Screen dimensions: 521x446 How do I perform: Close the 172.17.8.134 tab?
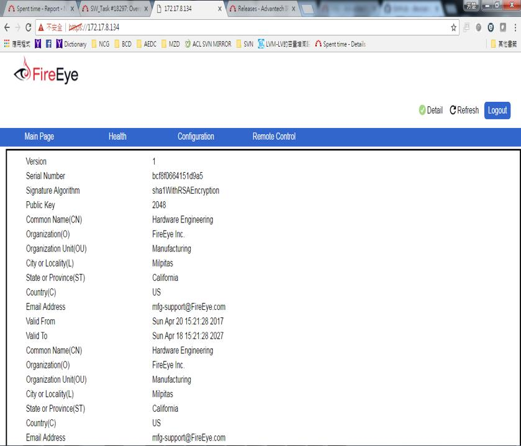220,9
